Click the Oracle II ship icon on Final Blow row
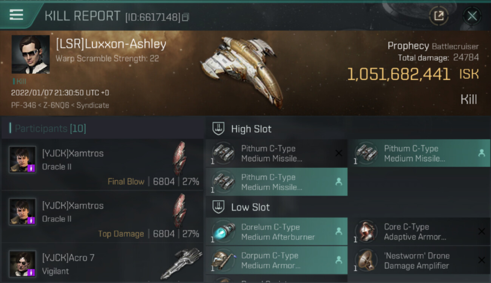This screenshot has height=283, width=491. [179, 158]
